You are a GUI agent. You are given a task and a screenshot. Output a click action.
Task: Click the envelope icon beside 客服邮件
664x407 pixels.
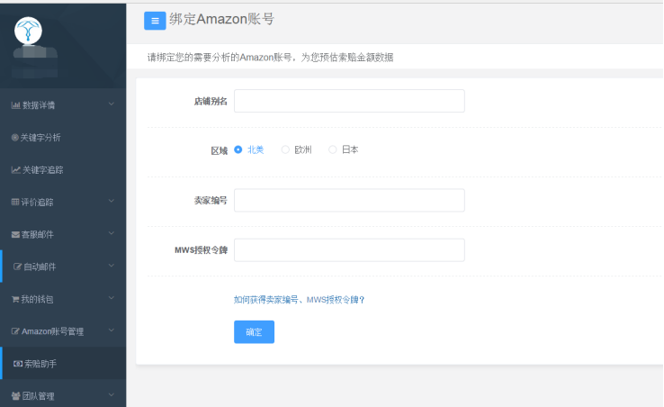[15, 234]
